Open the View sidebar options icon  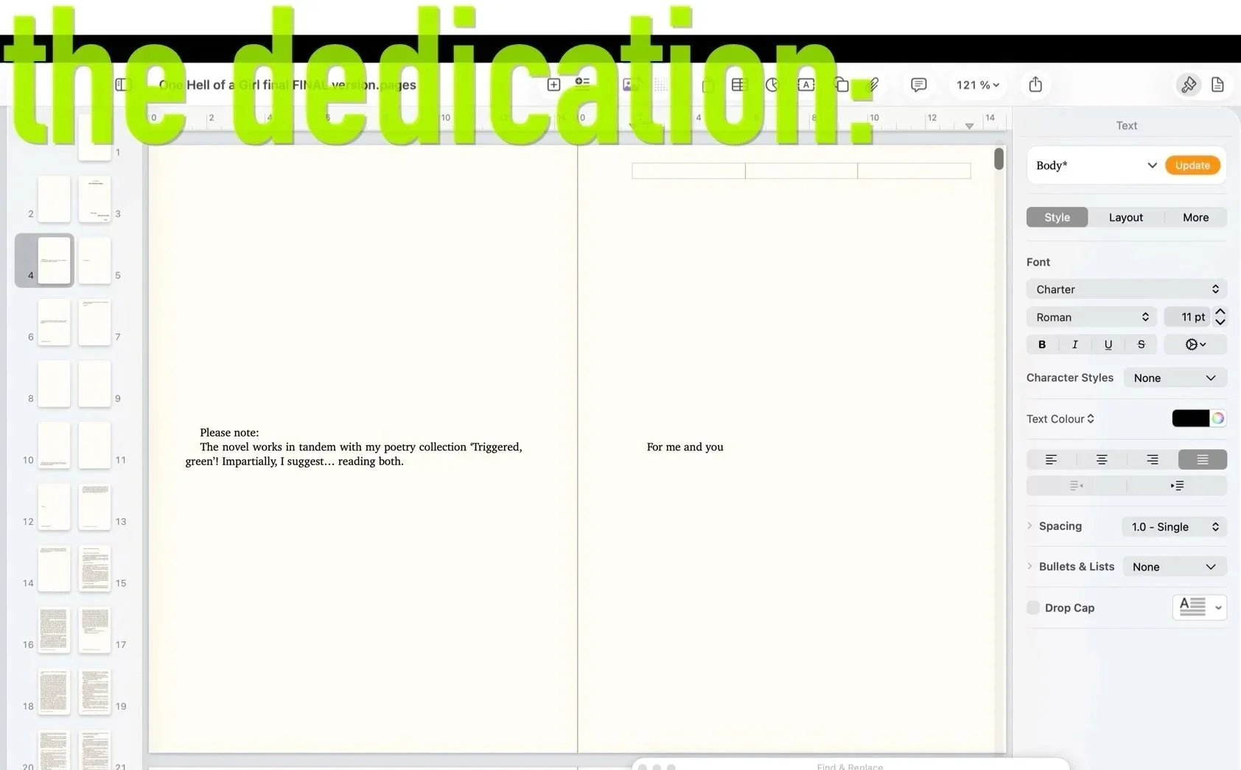(123, 85)
